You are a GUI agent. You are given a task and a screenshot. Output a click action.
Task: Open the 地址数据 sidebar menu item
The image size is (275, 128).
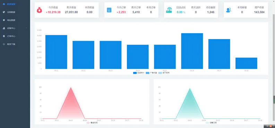(x=15, y=20)
